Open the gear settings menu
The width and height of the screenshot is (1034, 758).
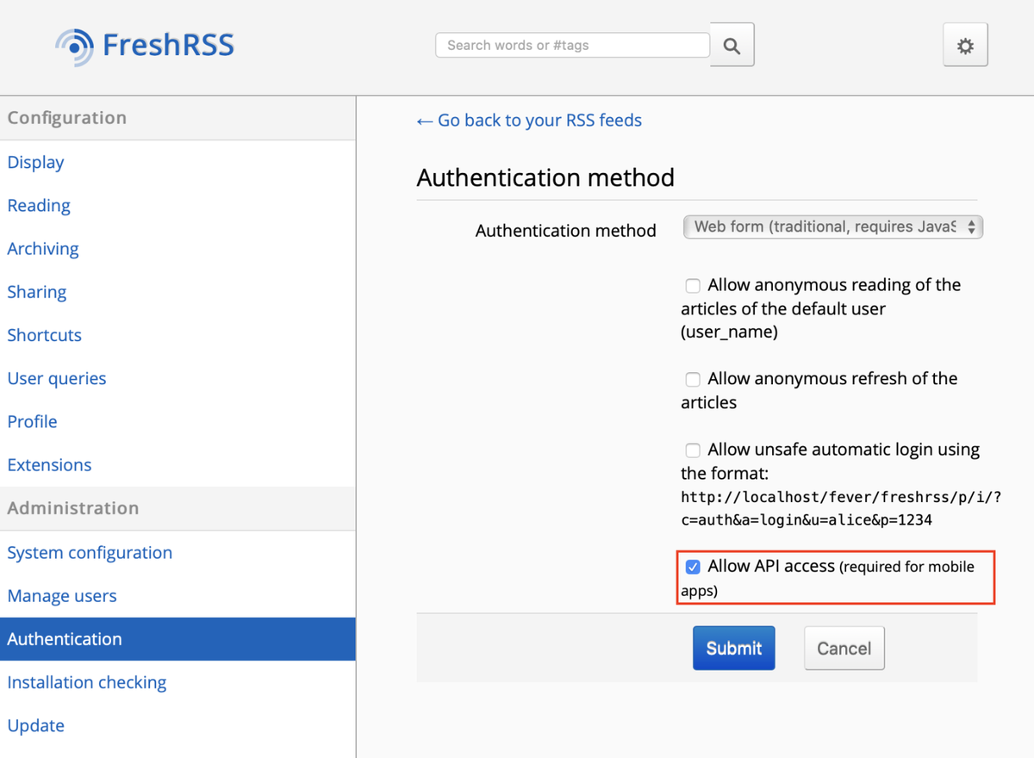[965, 45]
